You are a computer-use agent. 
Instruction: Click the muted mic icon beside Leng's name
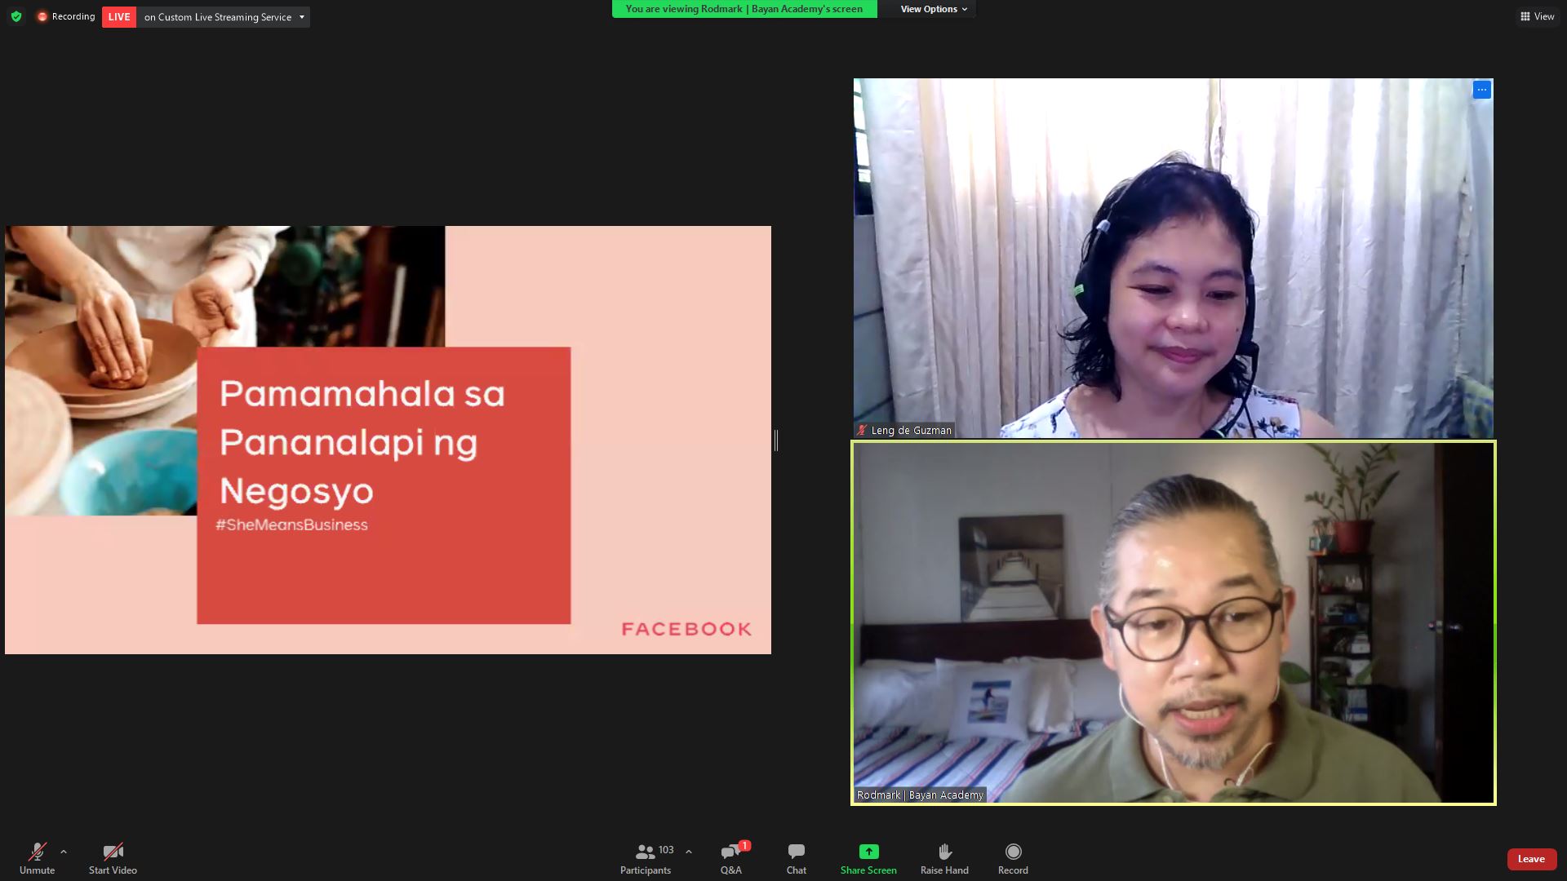[862, 430]
